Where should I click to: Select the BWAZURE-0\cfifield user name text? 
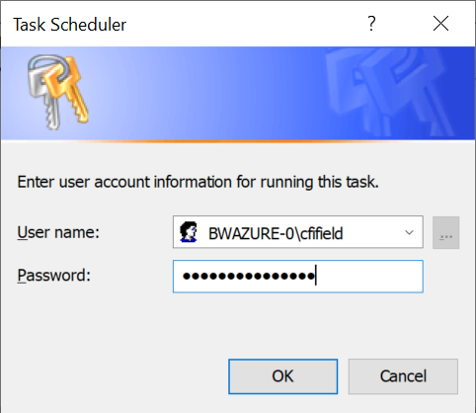click(276, 233)
